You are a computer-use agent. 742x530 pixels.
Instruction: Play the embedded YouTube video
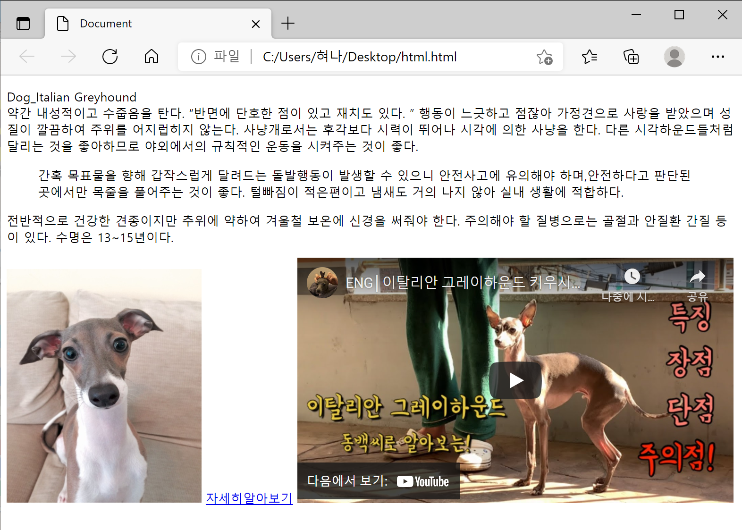coord(515,380)
